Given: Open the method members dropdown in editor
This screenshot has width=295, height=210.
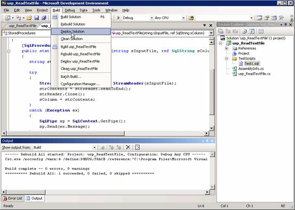Looking at the screenshot, I should [x=211, y=33].
